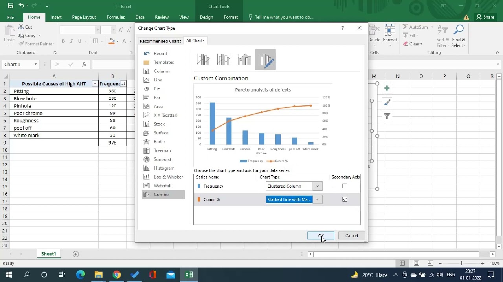Choose the Sunburst chart category
Viewport: 503px width, 282px height.
tap(162, 159)
